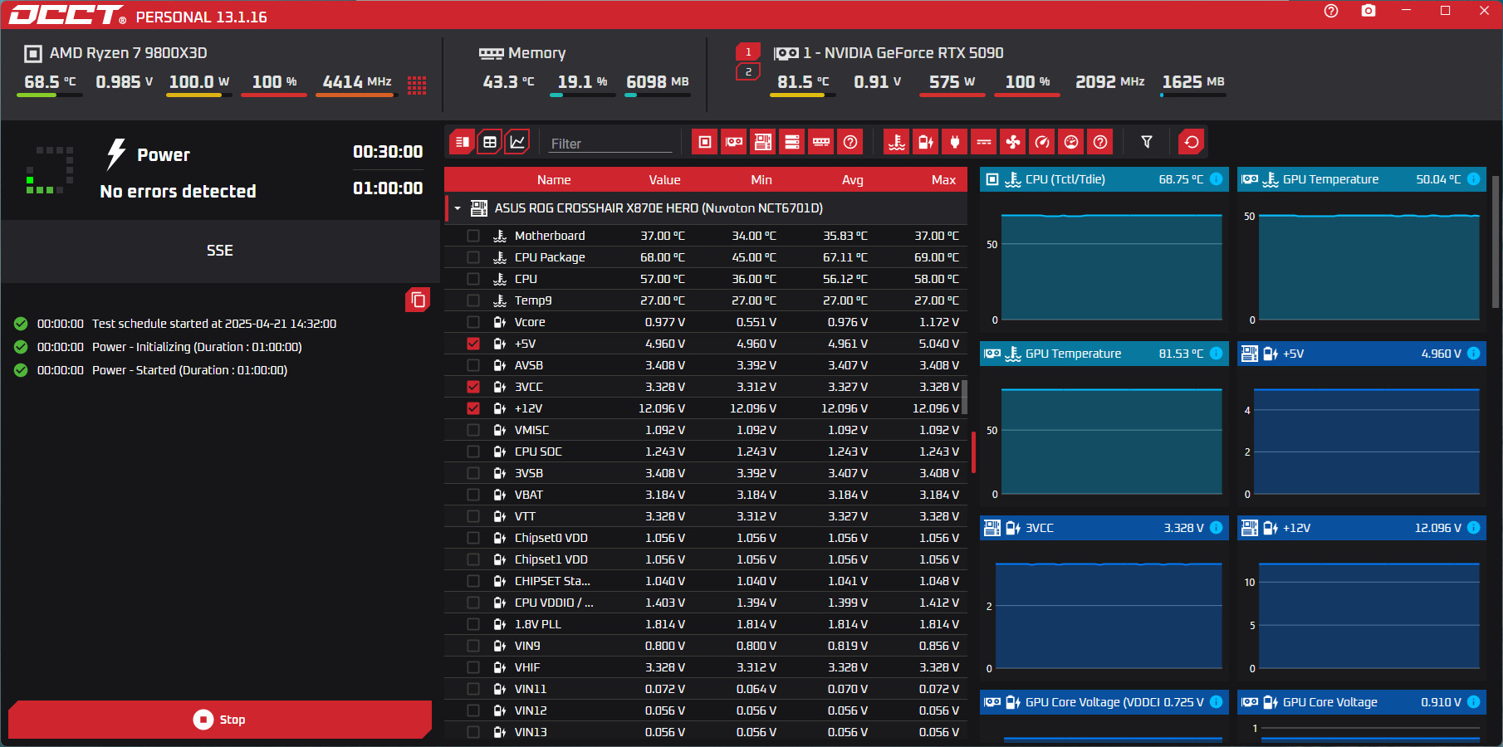Sort by the Avg column header

coord(853,180)
